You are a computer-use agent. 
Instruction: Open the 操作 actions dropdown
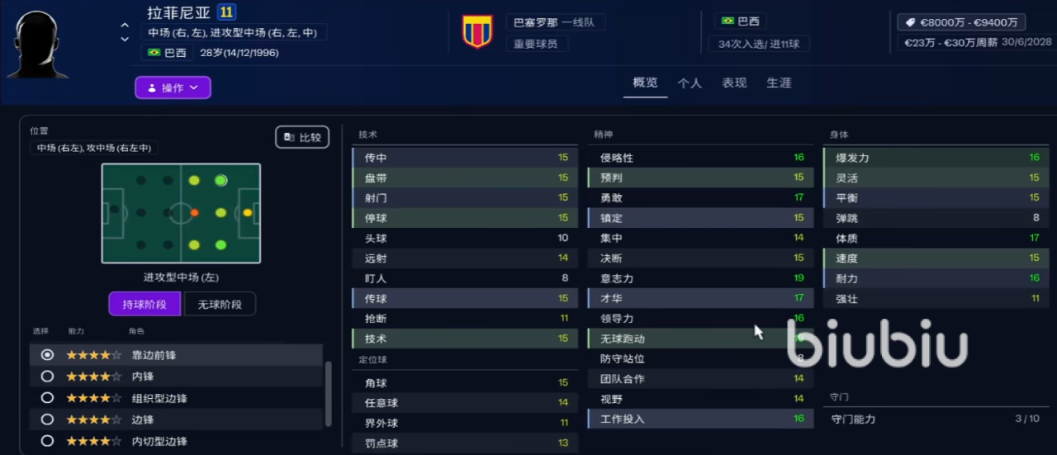173,88
